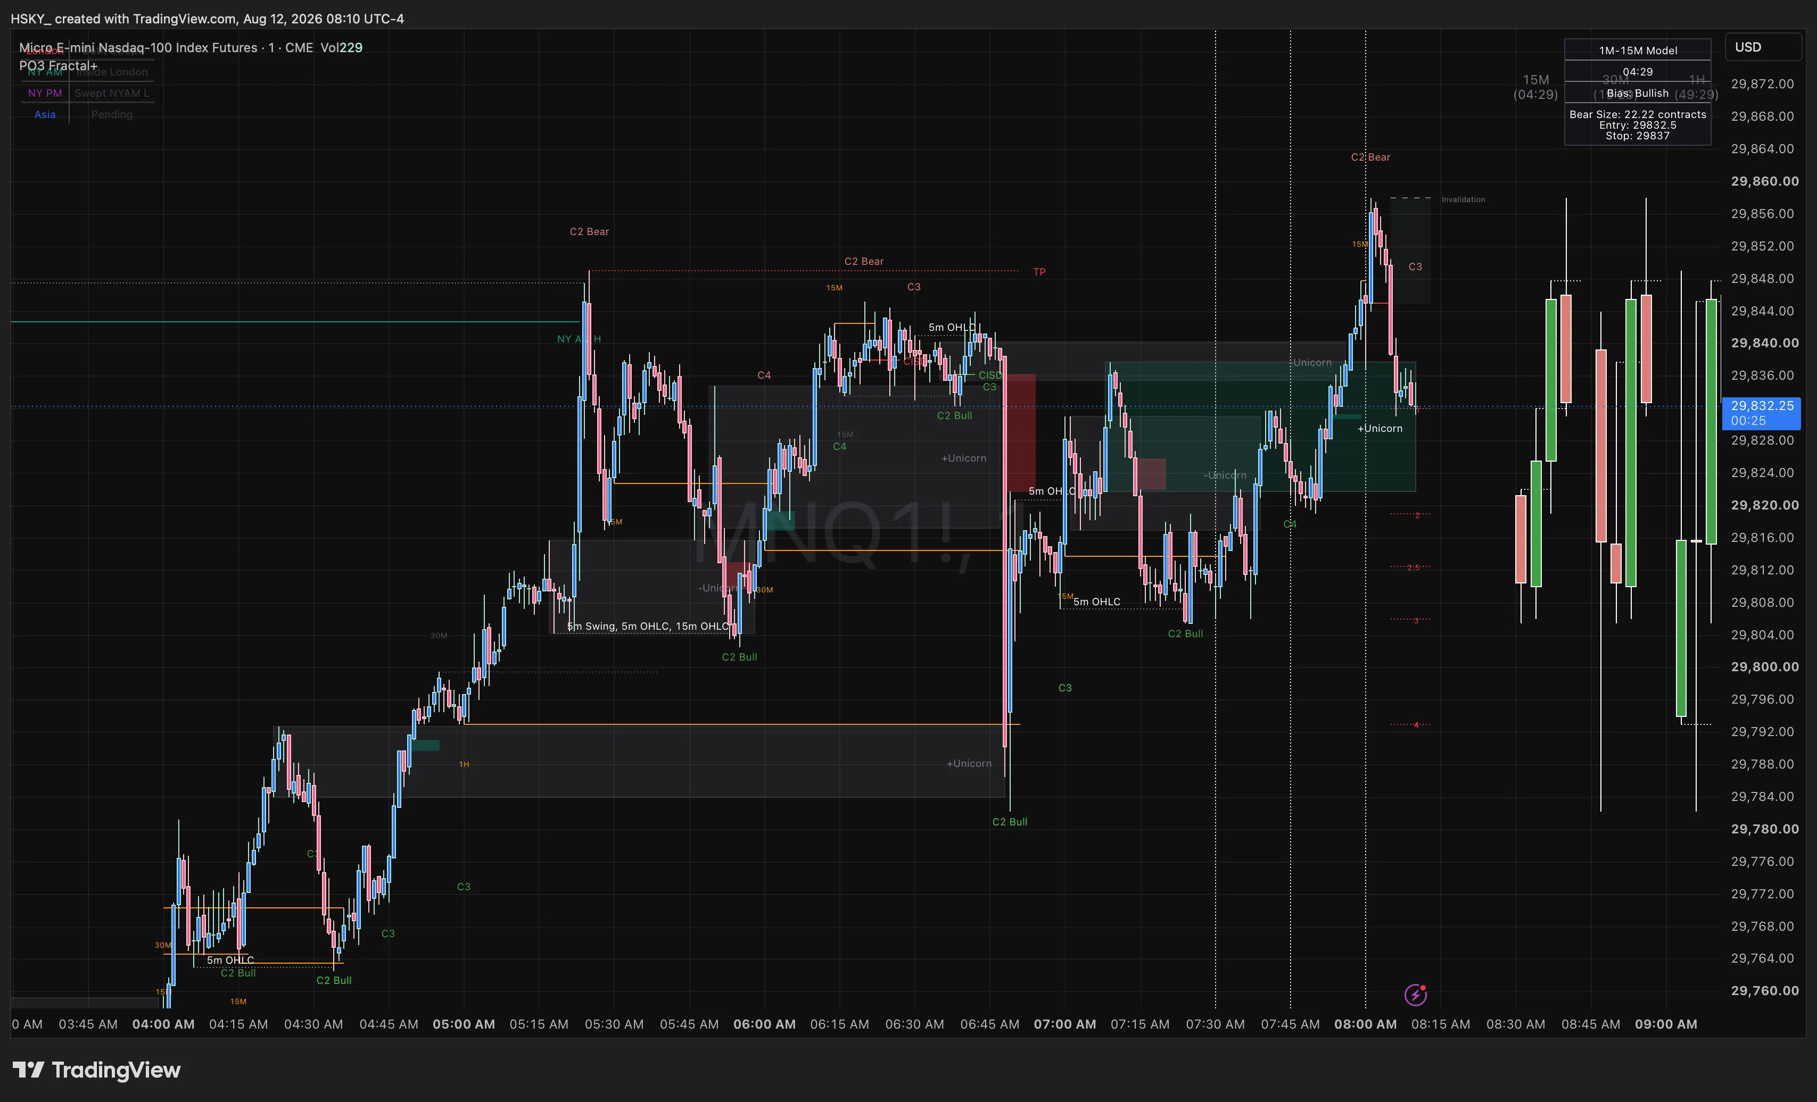Click the red TP label

pos(1039,272)
